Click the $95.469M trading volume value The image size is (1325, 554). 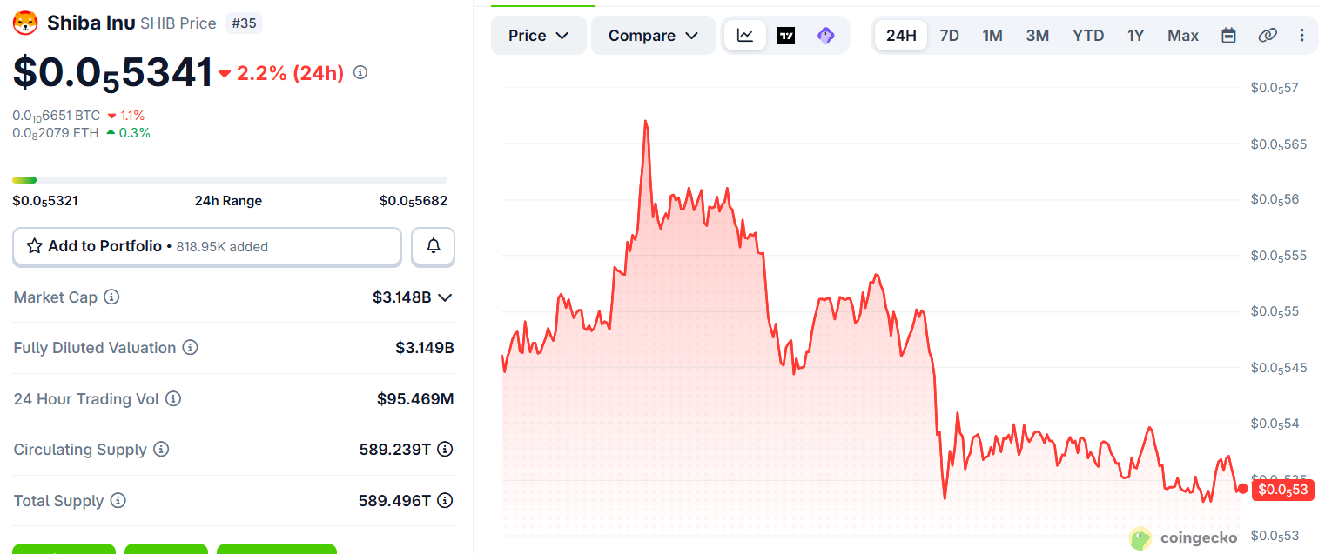(x=415, y=399)
